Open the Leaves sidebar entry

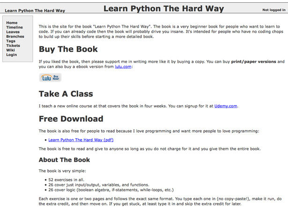click(x=13, y=32)
